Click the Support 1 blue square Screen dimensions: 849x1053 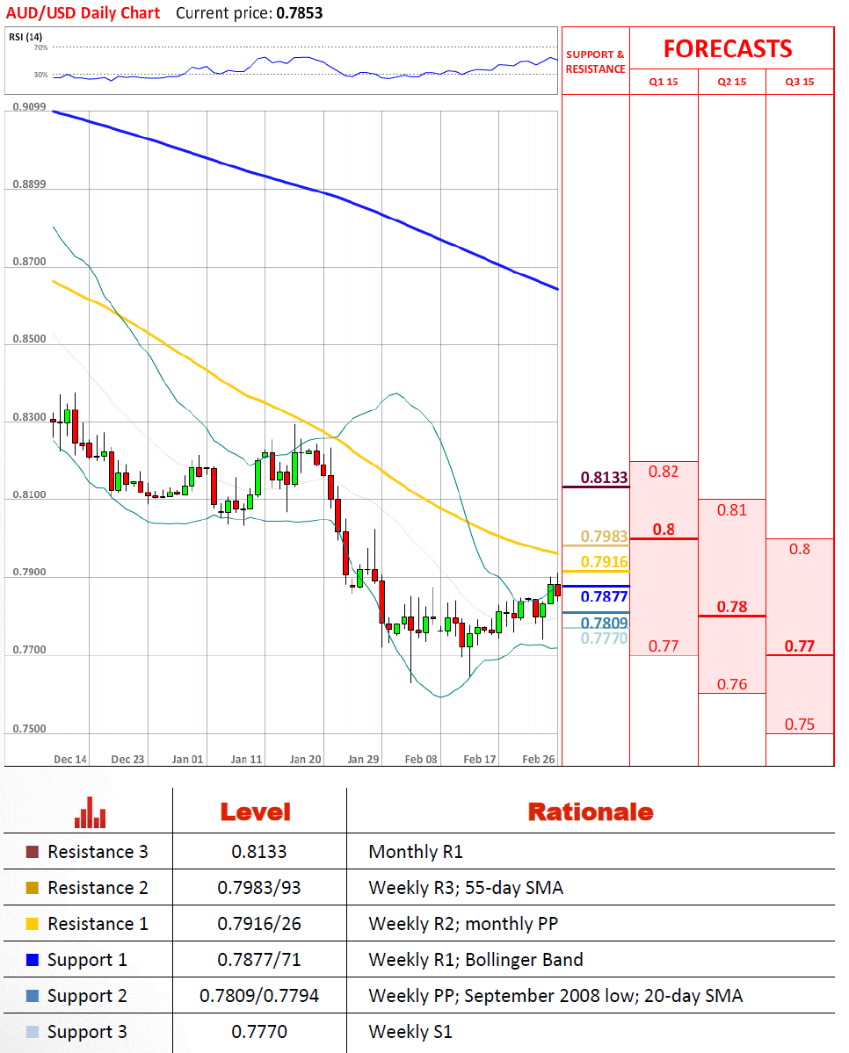point(33,960)
